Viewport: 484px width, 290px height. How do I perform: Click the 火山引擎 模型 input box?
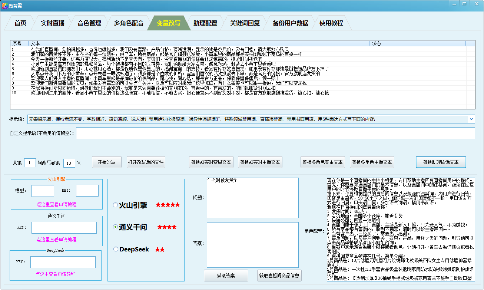tap(43, 191)
